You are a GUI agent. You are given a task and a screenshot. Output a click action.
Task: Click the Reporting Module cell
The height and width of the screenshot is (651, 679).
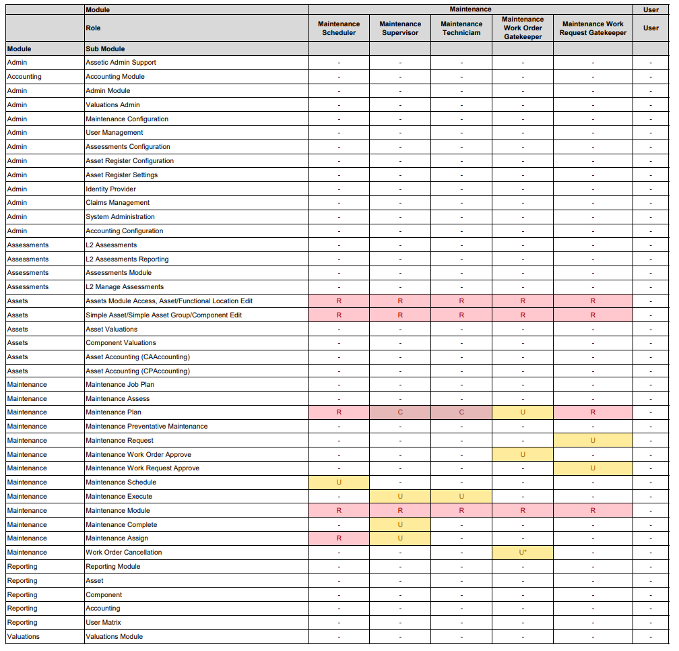point(196,567)
